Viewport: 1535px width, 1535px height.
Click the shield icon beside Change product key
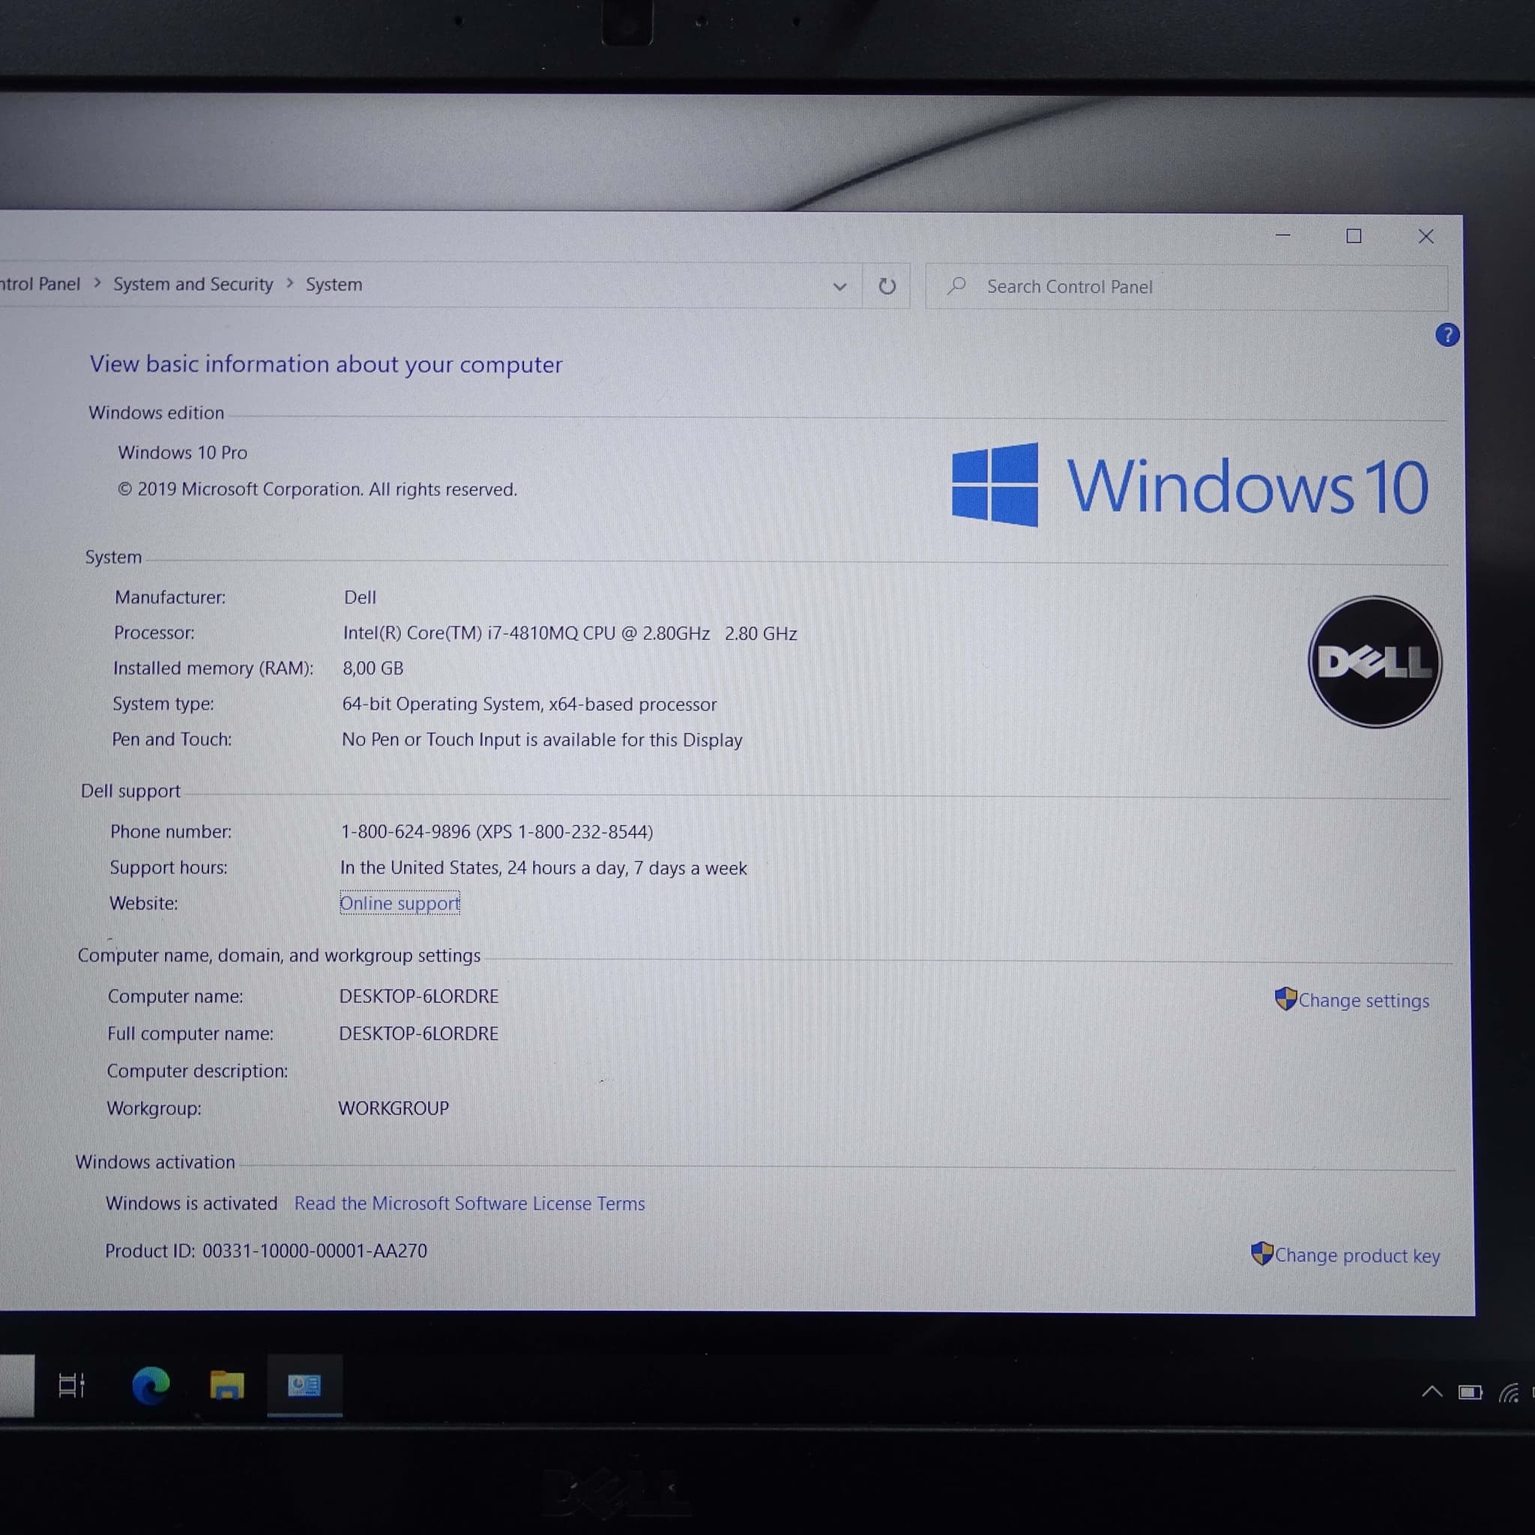click(1261, 1254)
